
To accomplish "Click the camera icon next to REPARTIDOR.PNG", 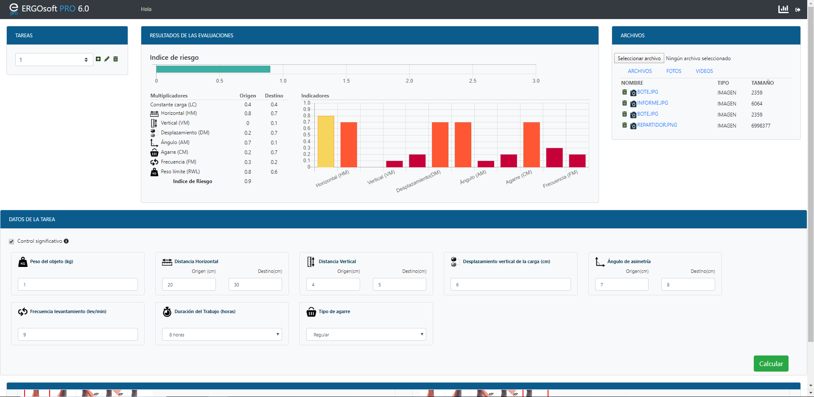I will (x=633, y=126).
